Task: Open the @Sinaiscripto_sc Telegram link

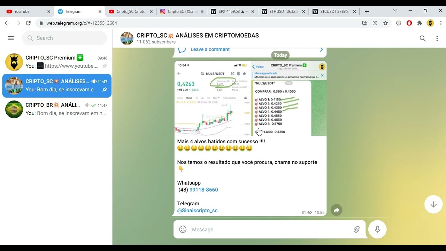Action: coord(197,211)
